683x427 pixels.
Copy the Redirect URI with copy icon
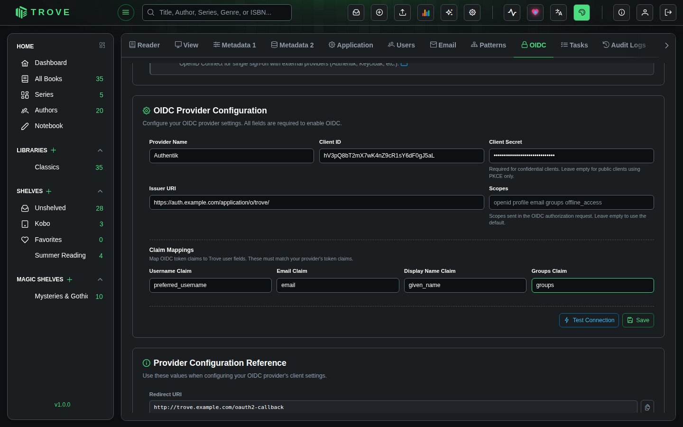click(x=647, y=407)
